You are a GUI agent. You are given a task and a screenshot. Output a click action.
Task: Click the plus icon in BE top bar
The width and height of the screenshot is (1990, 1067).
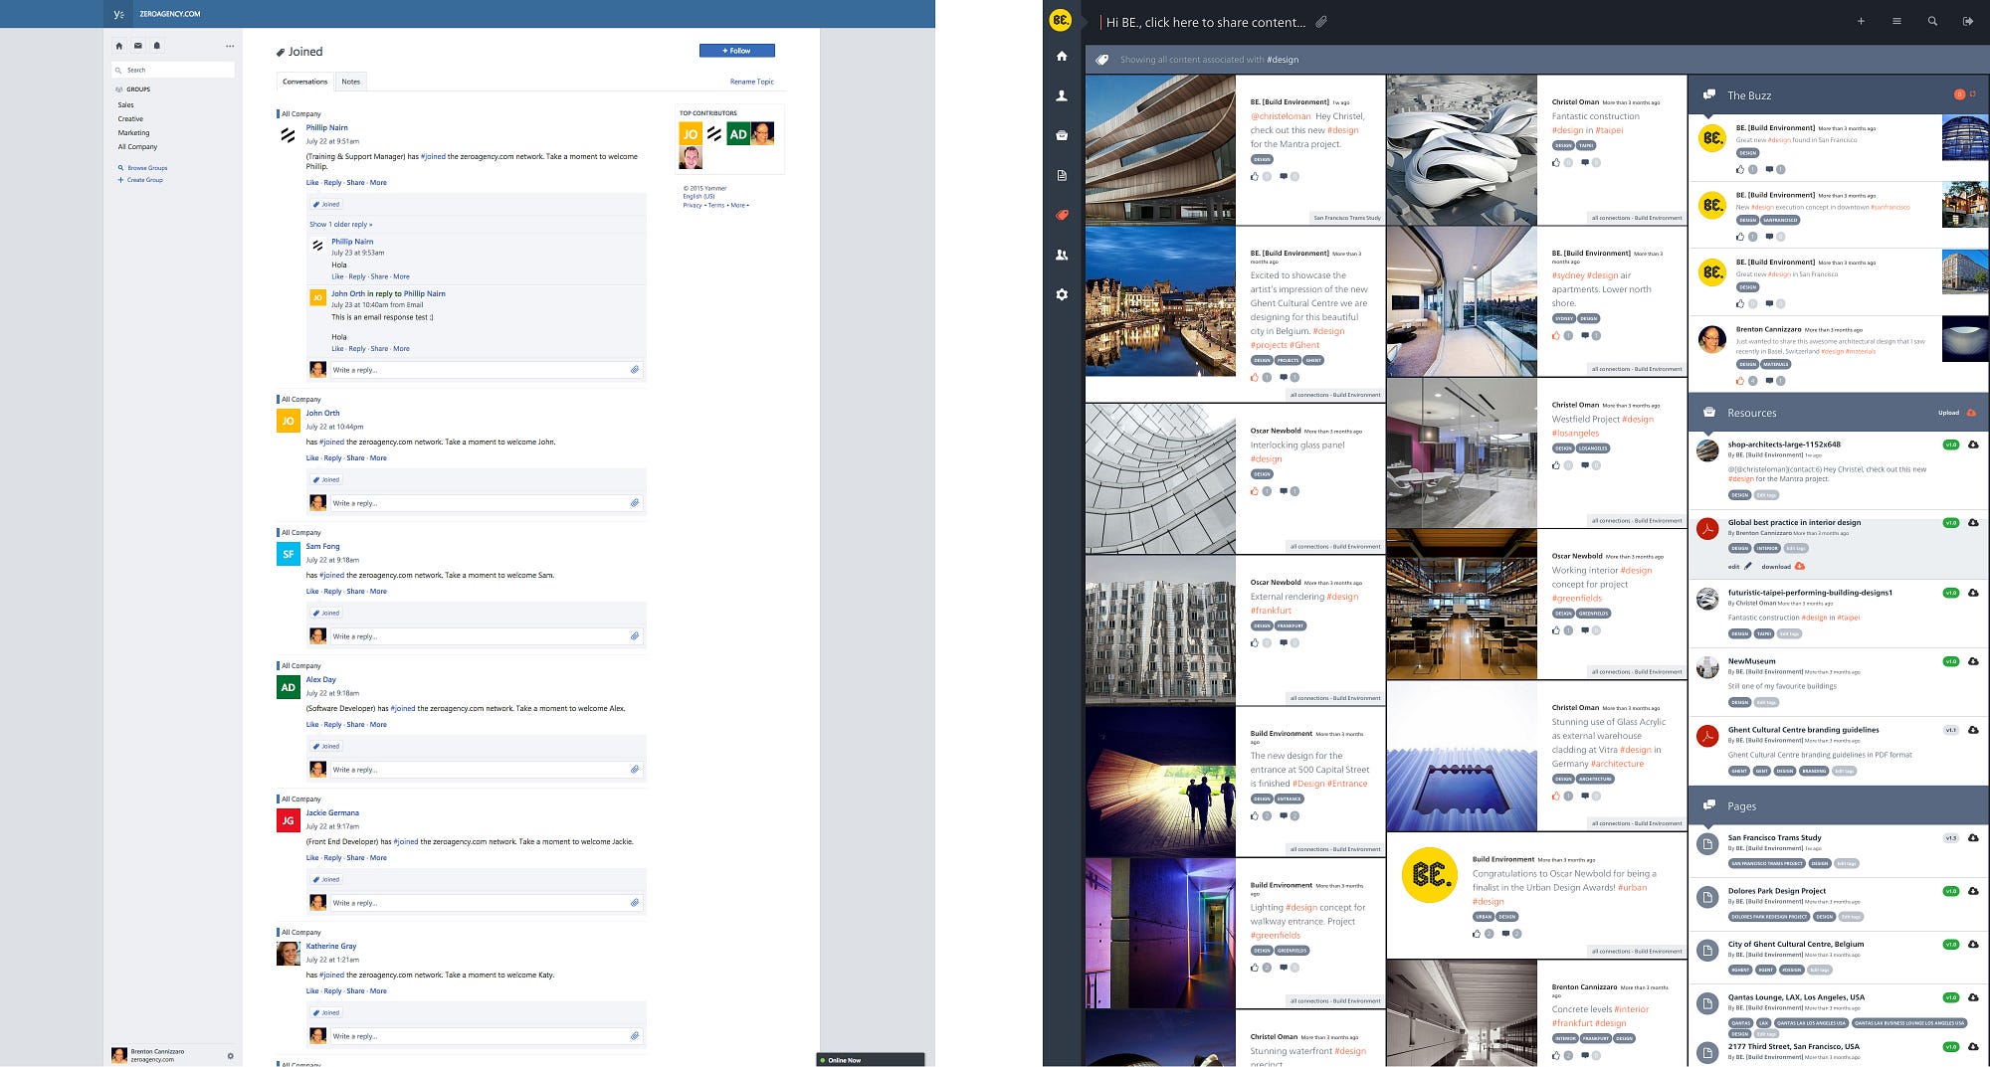pyautogui.click(x=1861, y=21)
